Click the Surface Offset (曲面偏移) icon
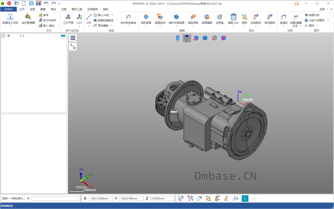334x209 pixels. pyautogui.click(x=207, y=17)
